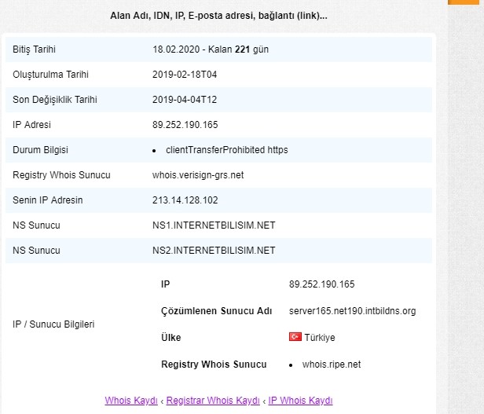Screen dimensions: 484x414
Task: Click the whois.ripe.net list entry
Action: pyautogui.click(x=332, y=365)
